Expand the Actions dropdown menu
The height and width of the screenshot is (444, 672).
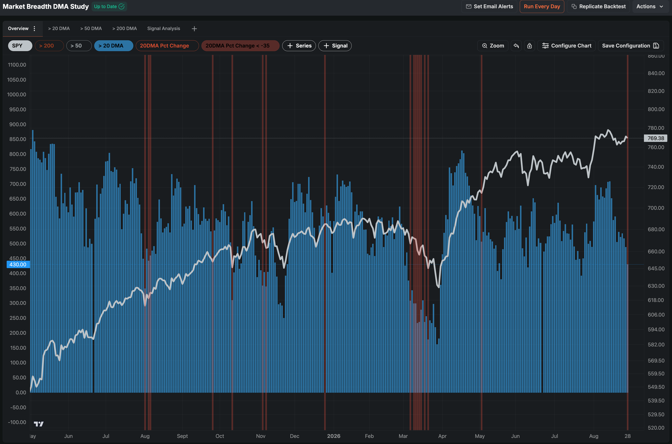tap(649, 6)
